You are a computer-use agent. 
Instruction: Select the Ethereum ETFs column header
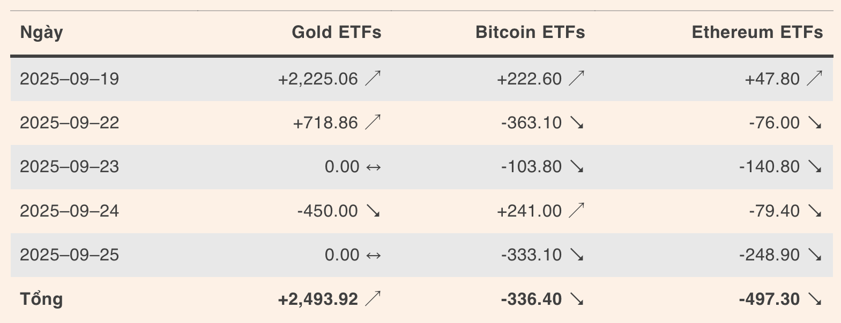click(757, 32)
